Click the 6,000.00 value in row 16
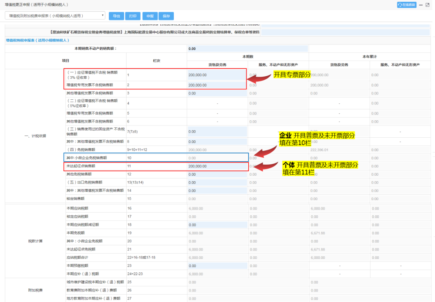435x302 pixels. click(196, 208)
